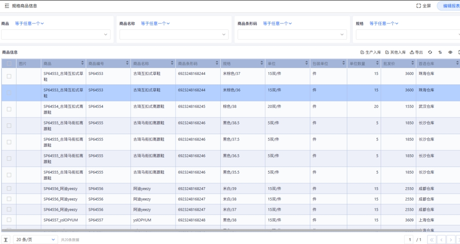Click the sort icon on 商品编号 column header
The image size is (460, 244).
click(127, 64)
